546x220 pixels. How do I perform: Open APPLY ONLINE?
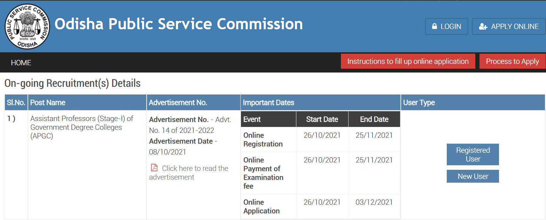(508, 26)
